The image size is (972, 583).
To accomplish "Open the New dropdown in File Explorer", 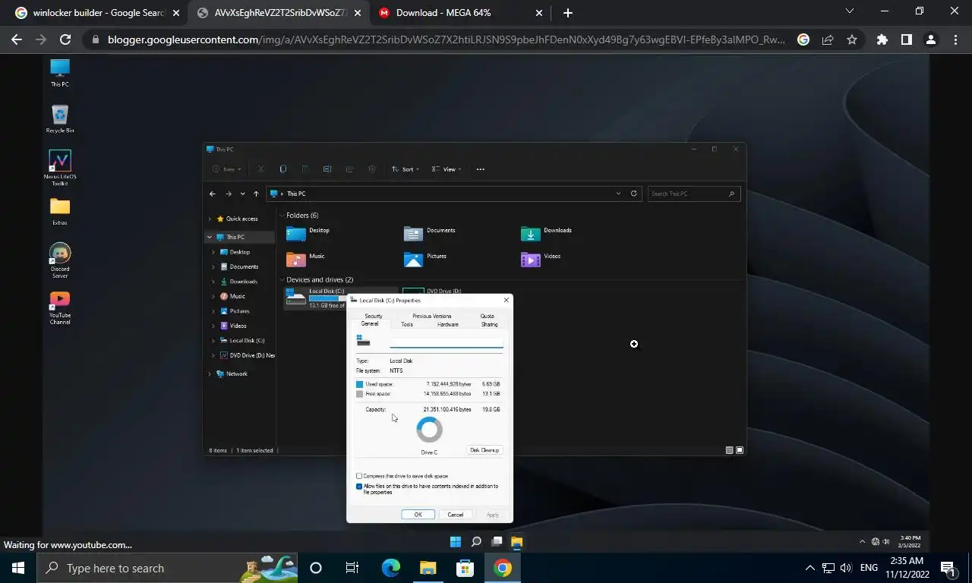I will [x=227, y=169].
